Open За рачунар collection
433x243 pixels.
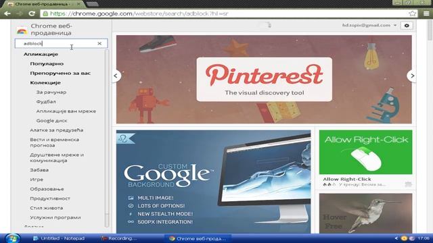pyautogui.click(x=51, y=92)
